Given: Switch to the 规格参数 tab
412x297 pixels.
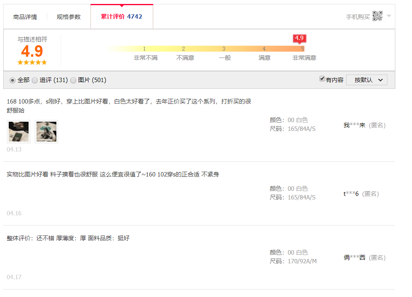Looking at the screenshot, I should point(69,17).
